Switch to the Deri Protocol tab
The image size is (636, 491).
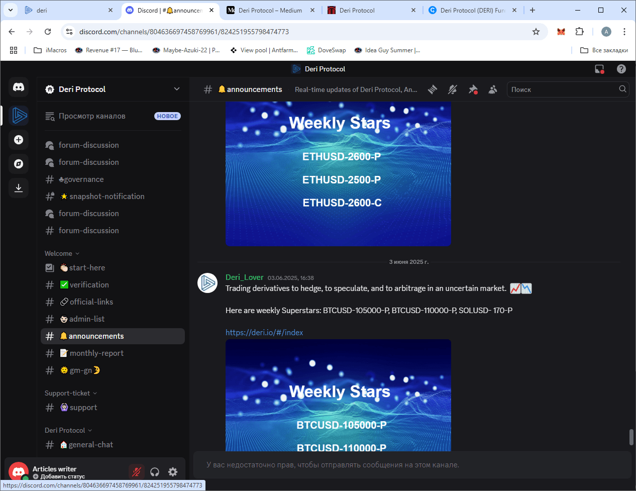pos(372,10)
